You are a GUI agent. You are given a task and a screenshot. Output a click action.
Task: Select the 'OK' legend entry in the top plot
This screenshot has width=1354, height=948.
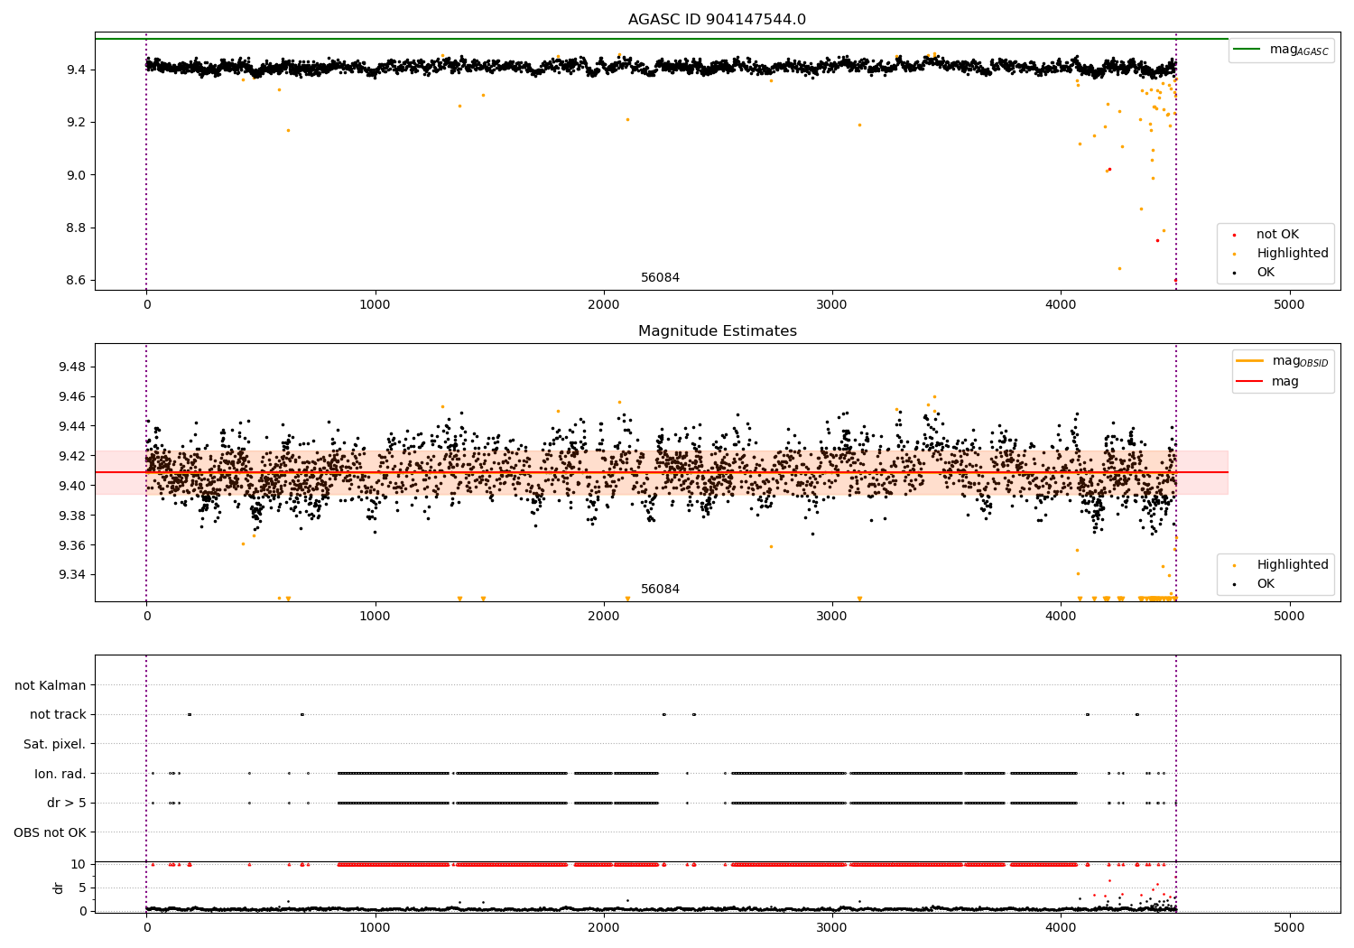(x=1266, y=273)
